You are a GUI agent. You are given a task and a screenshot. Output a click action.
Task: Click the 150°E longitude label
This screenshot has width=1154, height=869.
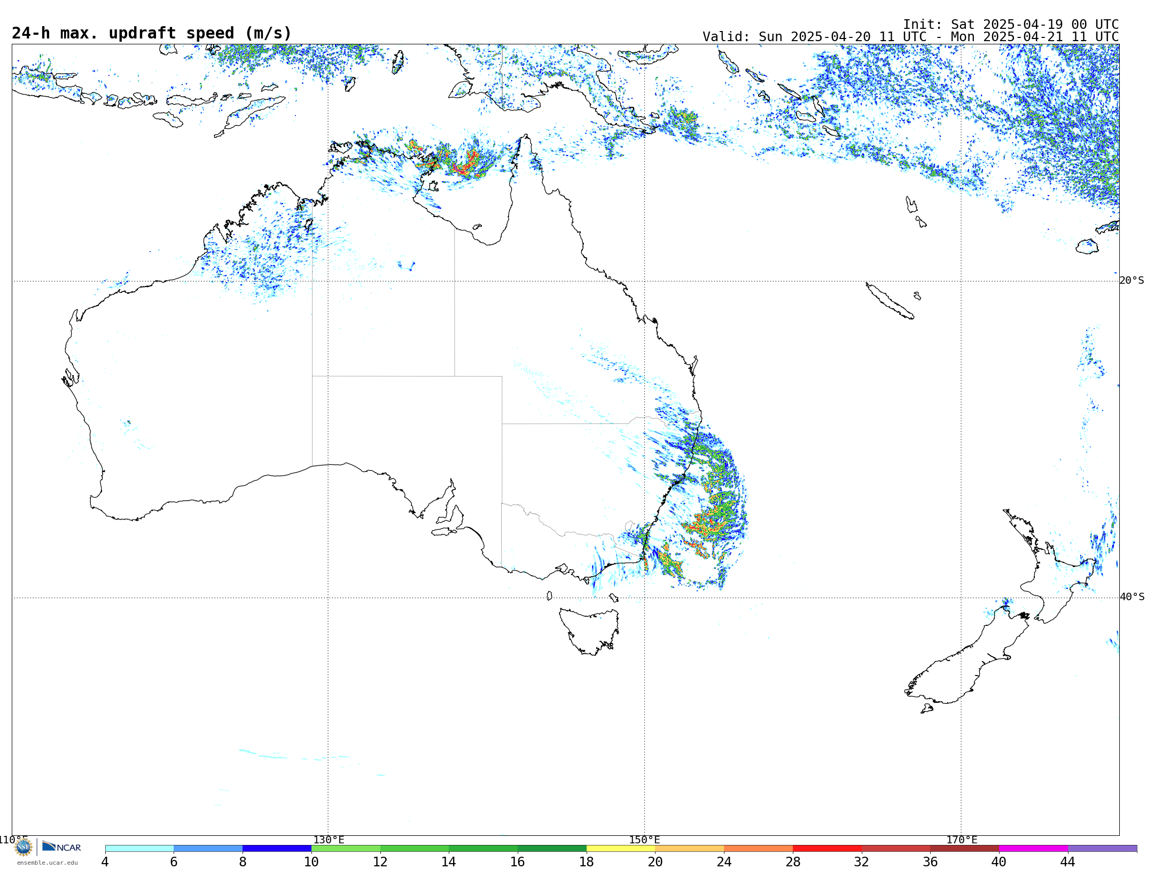coord(644,840)
